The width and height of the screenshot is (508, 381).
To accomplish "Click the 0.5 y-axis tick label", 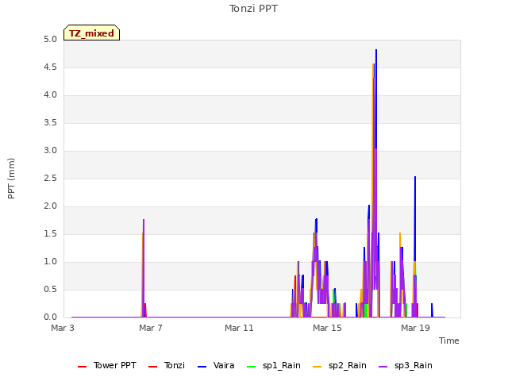I will click(50, 290).
